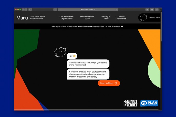The width and height of the screenshot is (176, 117).
Task: Click the address bar showing about.maruchatbot.co
Action: click(88, 9)
